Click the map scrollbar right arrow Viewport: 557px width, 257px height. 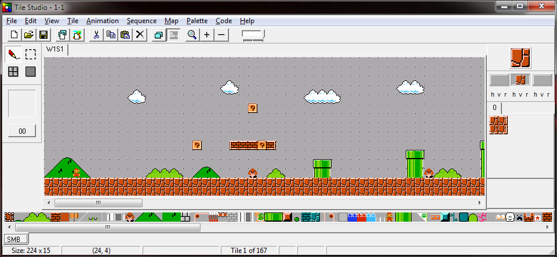tap(479, 203)
